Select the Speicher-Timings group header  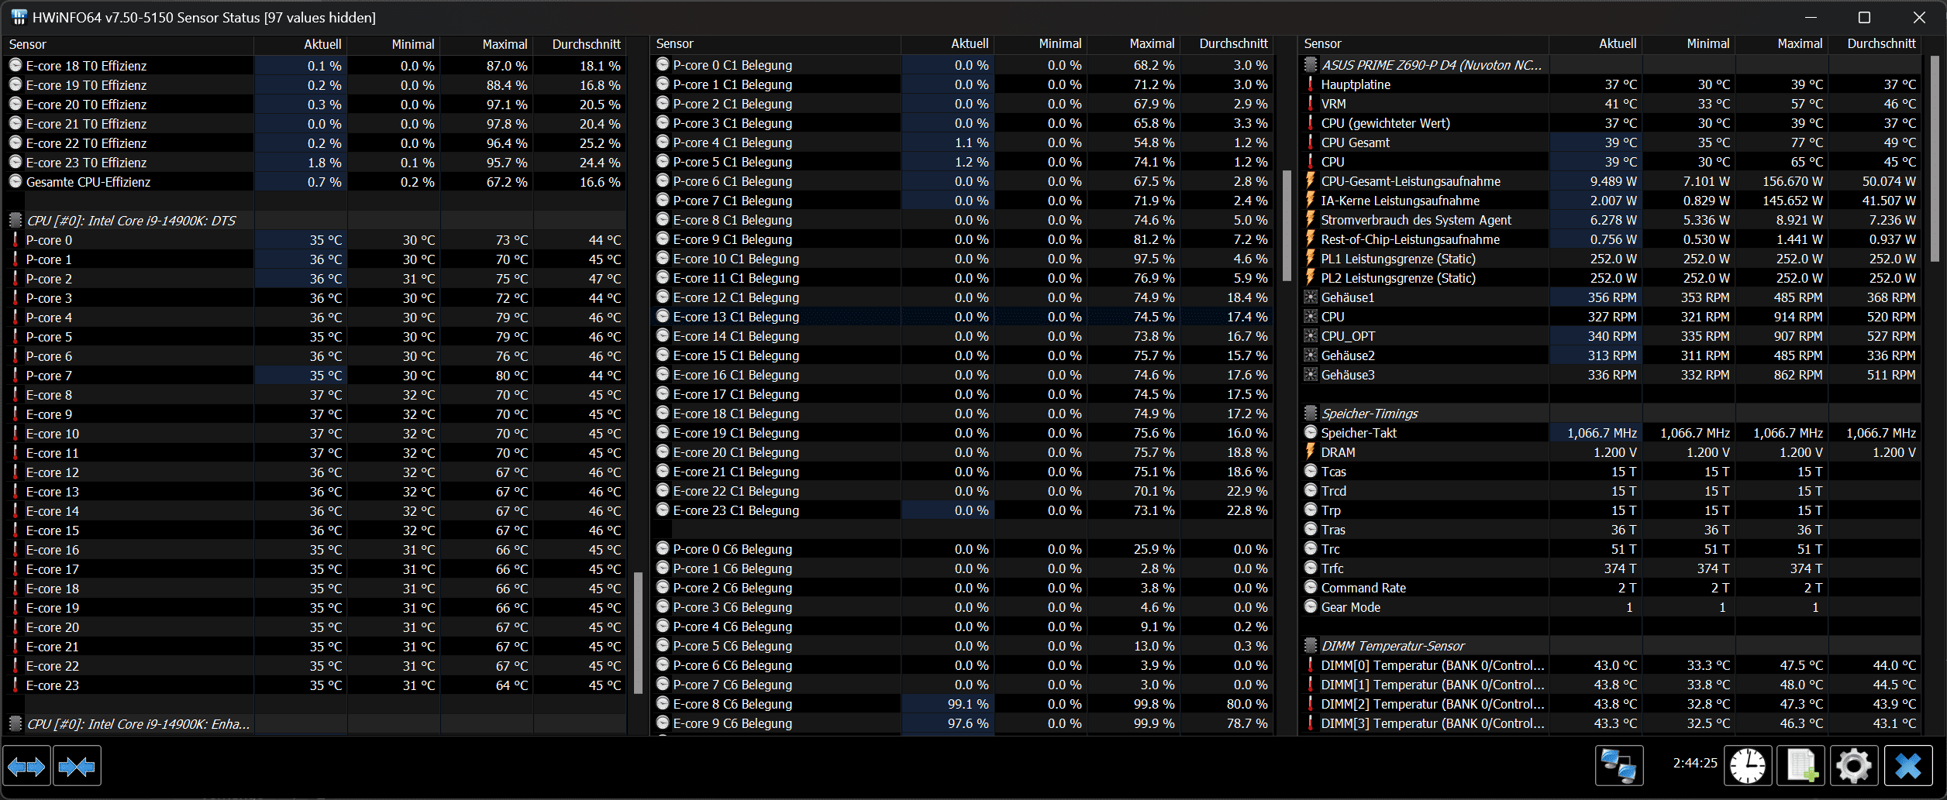[1370, 414]
